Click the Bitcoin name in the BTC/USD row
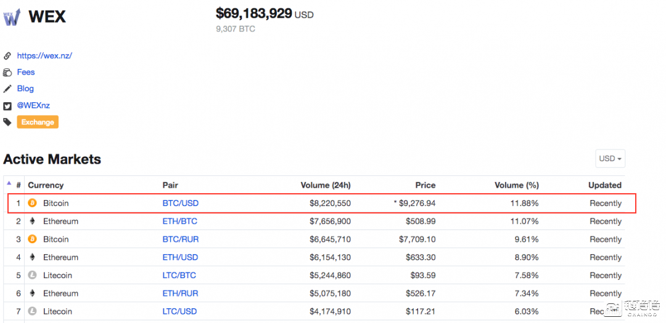 pyautogui.click(x=55, y=203)
